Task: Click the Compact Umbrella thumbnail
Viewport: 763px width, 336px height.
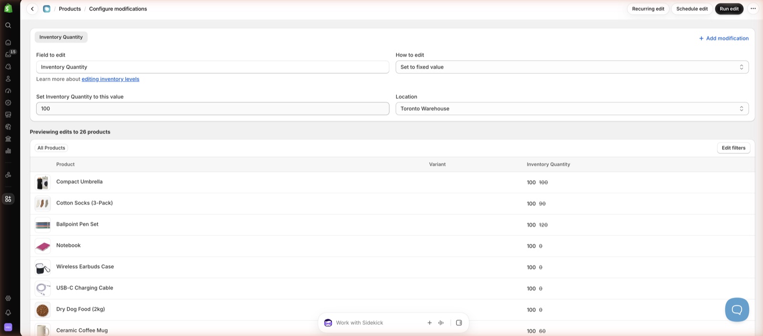Action: click(x=43, y=183)
